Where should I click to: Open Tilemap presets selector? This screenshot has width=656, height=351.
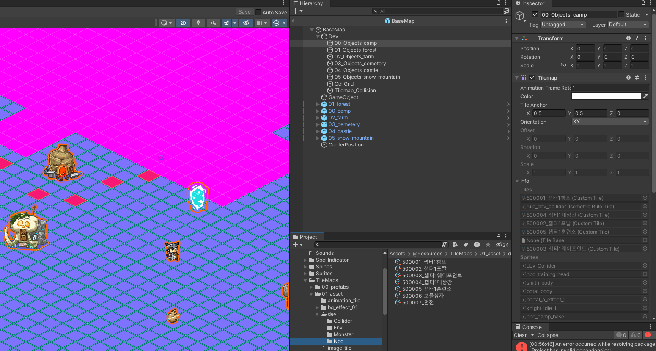[637, 77]
